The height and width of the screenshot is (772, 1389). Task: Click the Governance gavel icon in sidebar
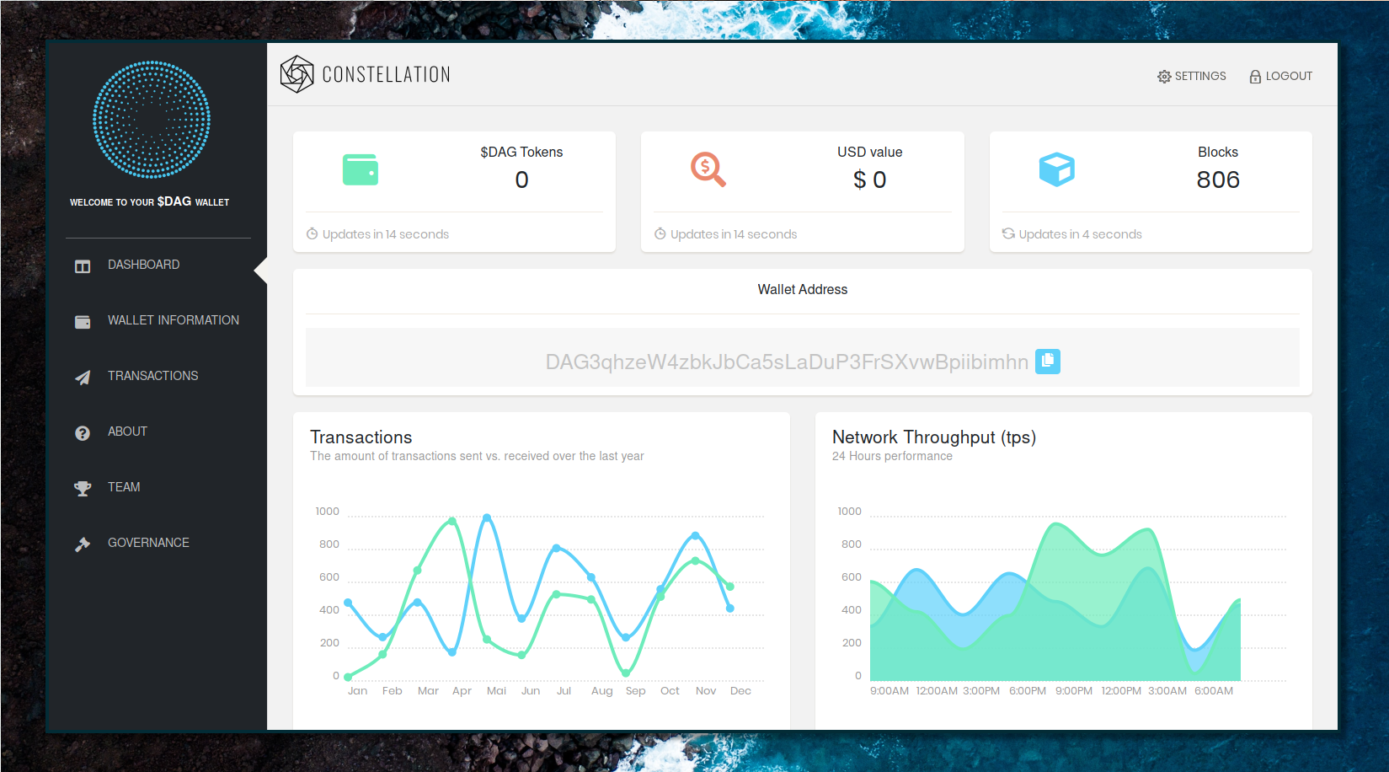[83, 544]
